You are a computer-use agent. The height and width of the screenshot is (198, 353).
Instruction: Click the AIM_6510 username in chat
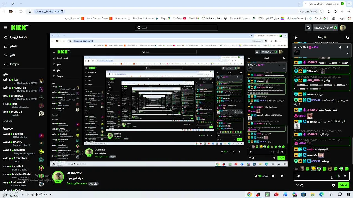[x=313, y=81]
